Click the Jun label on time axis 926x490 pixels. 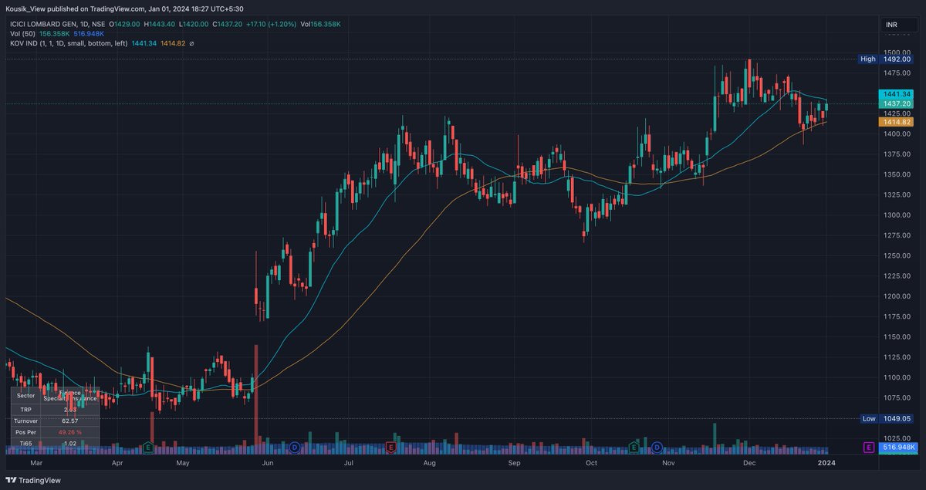[x=269, y=463]
